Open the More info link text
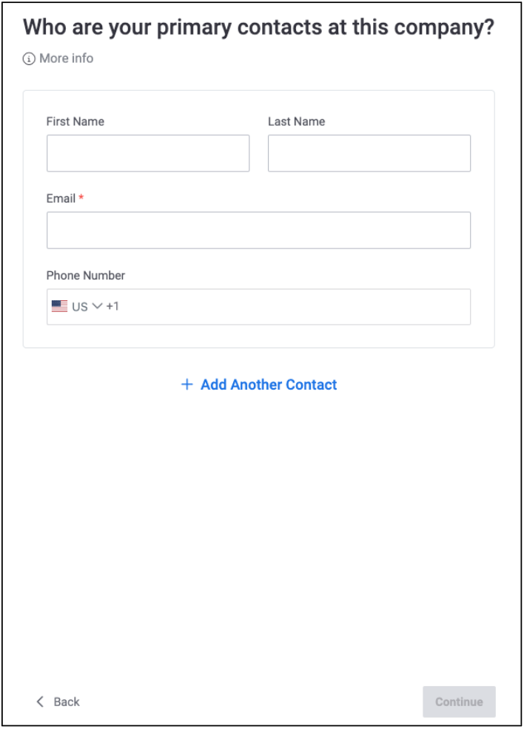Image resolution: width=524 pixels, height=729 pixels. coord(67,58)
